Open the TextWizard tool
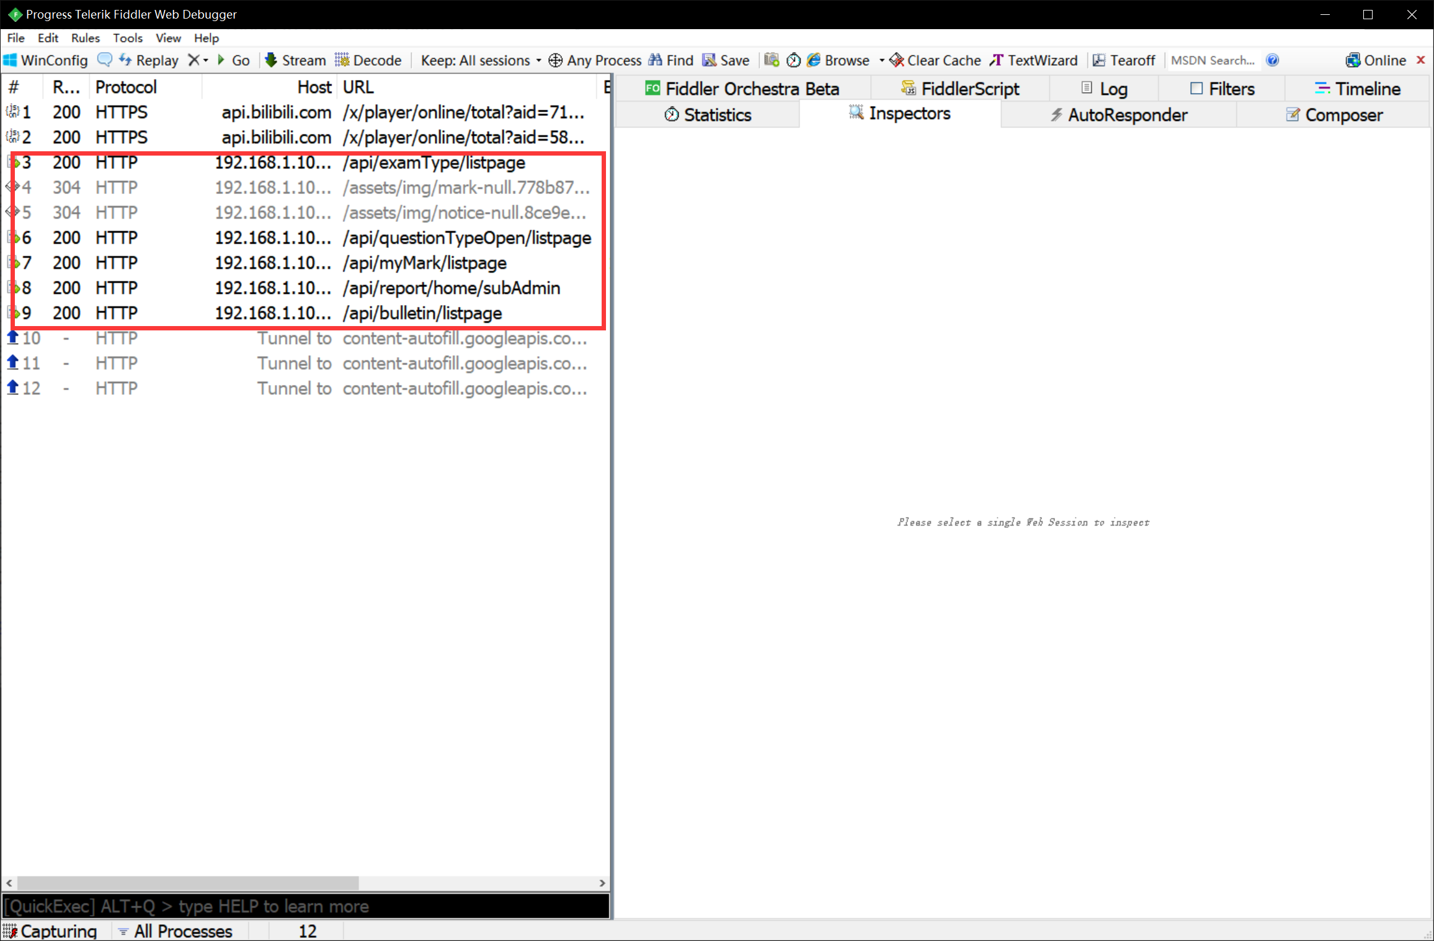Screen dimensions: 1434x941 (1033, 60)
